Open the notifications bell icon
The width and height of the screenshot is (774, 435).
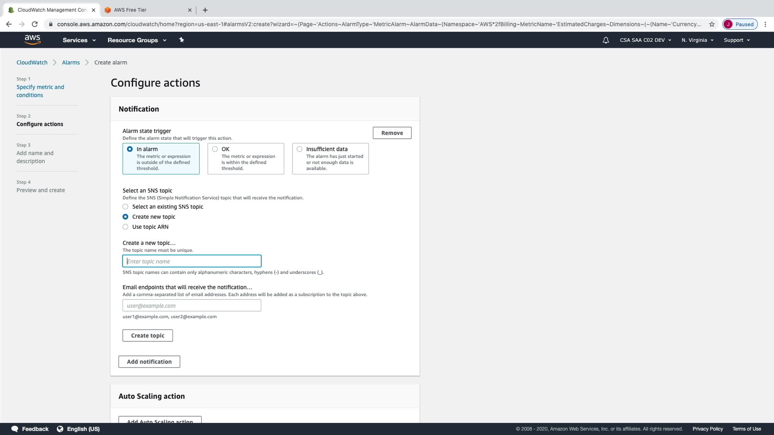coord(606,40)
